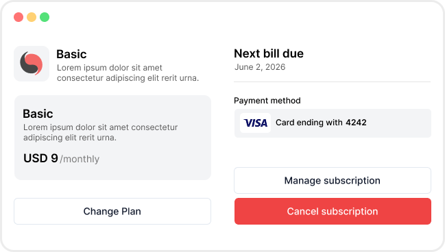Hit the red Cancel subscription button

point(333,211)
